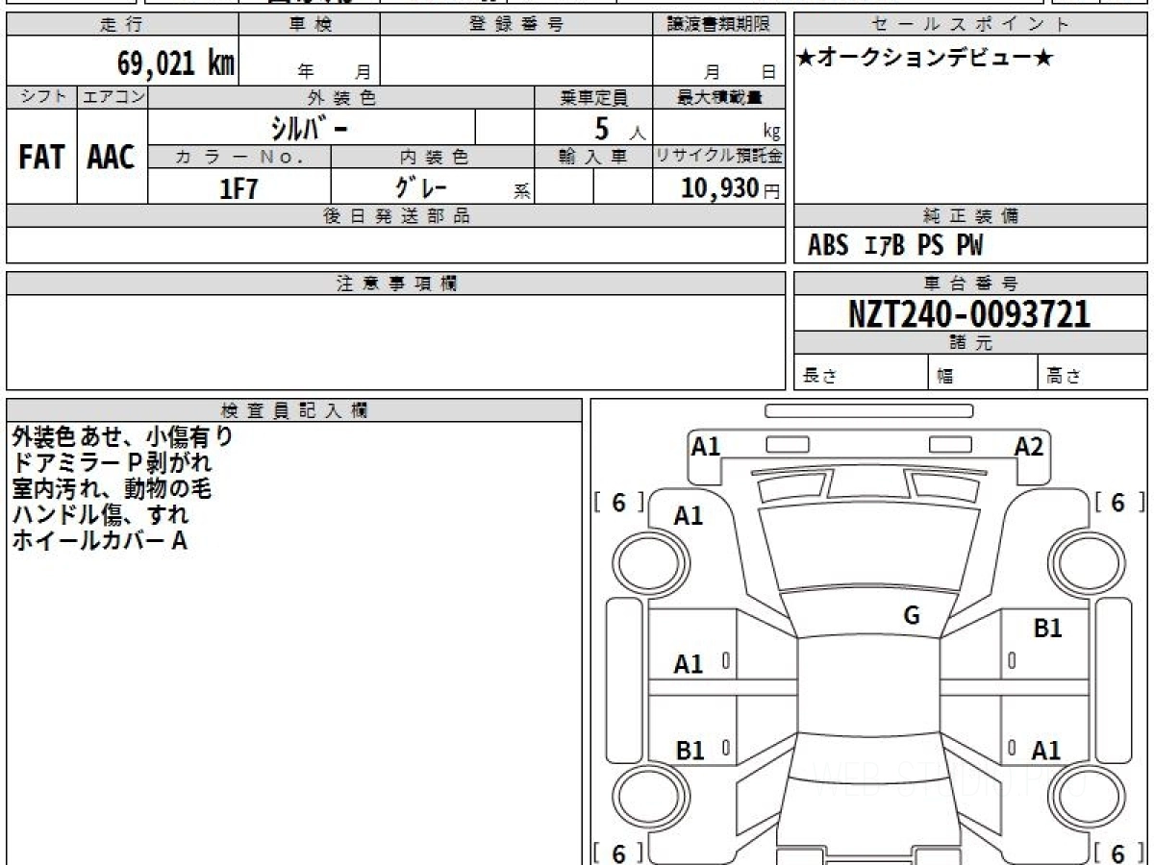
Task: Click the ホイールカバー A inspector note
Action: click(x=99, y=541)
